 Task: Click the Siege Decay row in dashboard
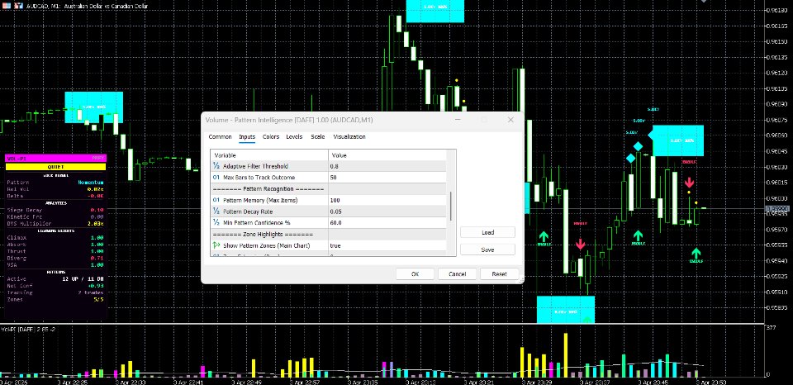click(x=55, y=210)
